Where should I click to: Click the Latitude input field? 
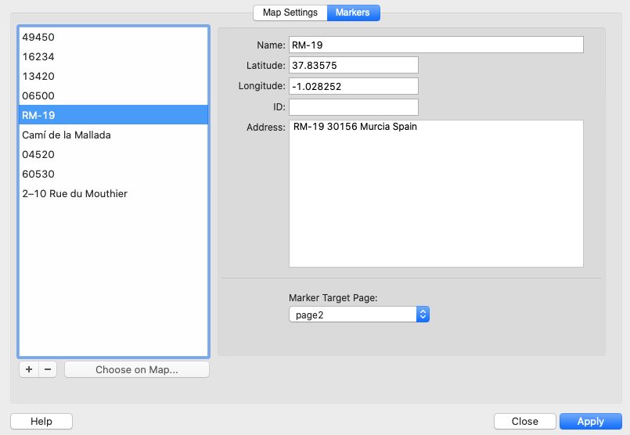[x=353, y=65]
